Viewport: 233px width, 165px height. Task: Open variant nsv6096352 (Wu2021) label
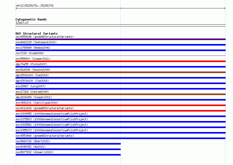[x=31, y=147]
